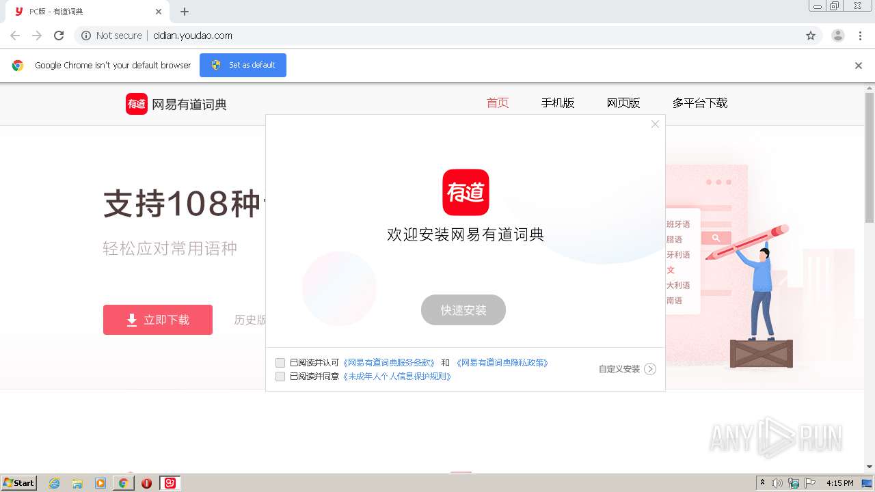Bookmark this page with the star icon
Viewport: 875px width, 492px height.
[x=811, y=36]
